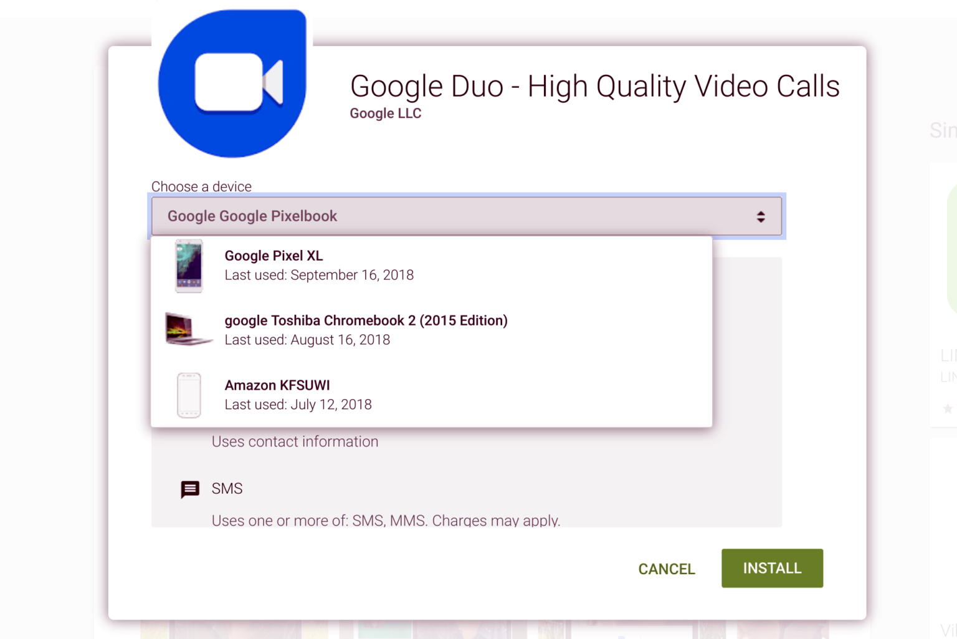Click the Google LLC developer link
Screen dimensions: 957x639
386,113
